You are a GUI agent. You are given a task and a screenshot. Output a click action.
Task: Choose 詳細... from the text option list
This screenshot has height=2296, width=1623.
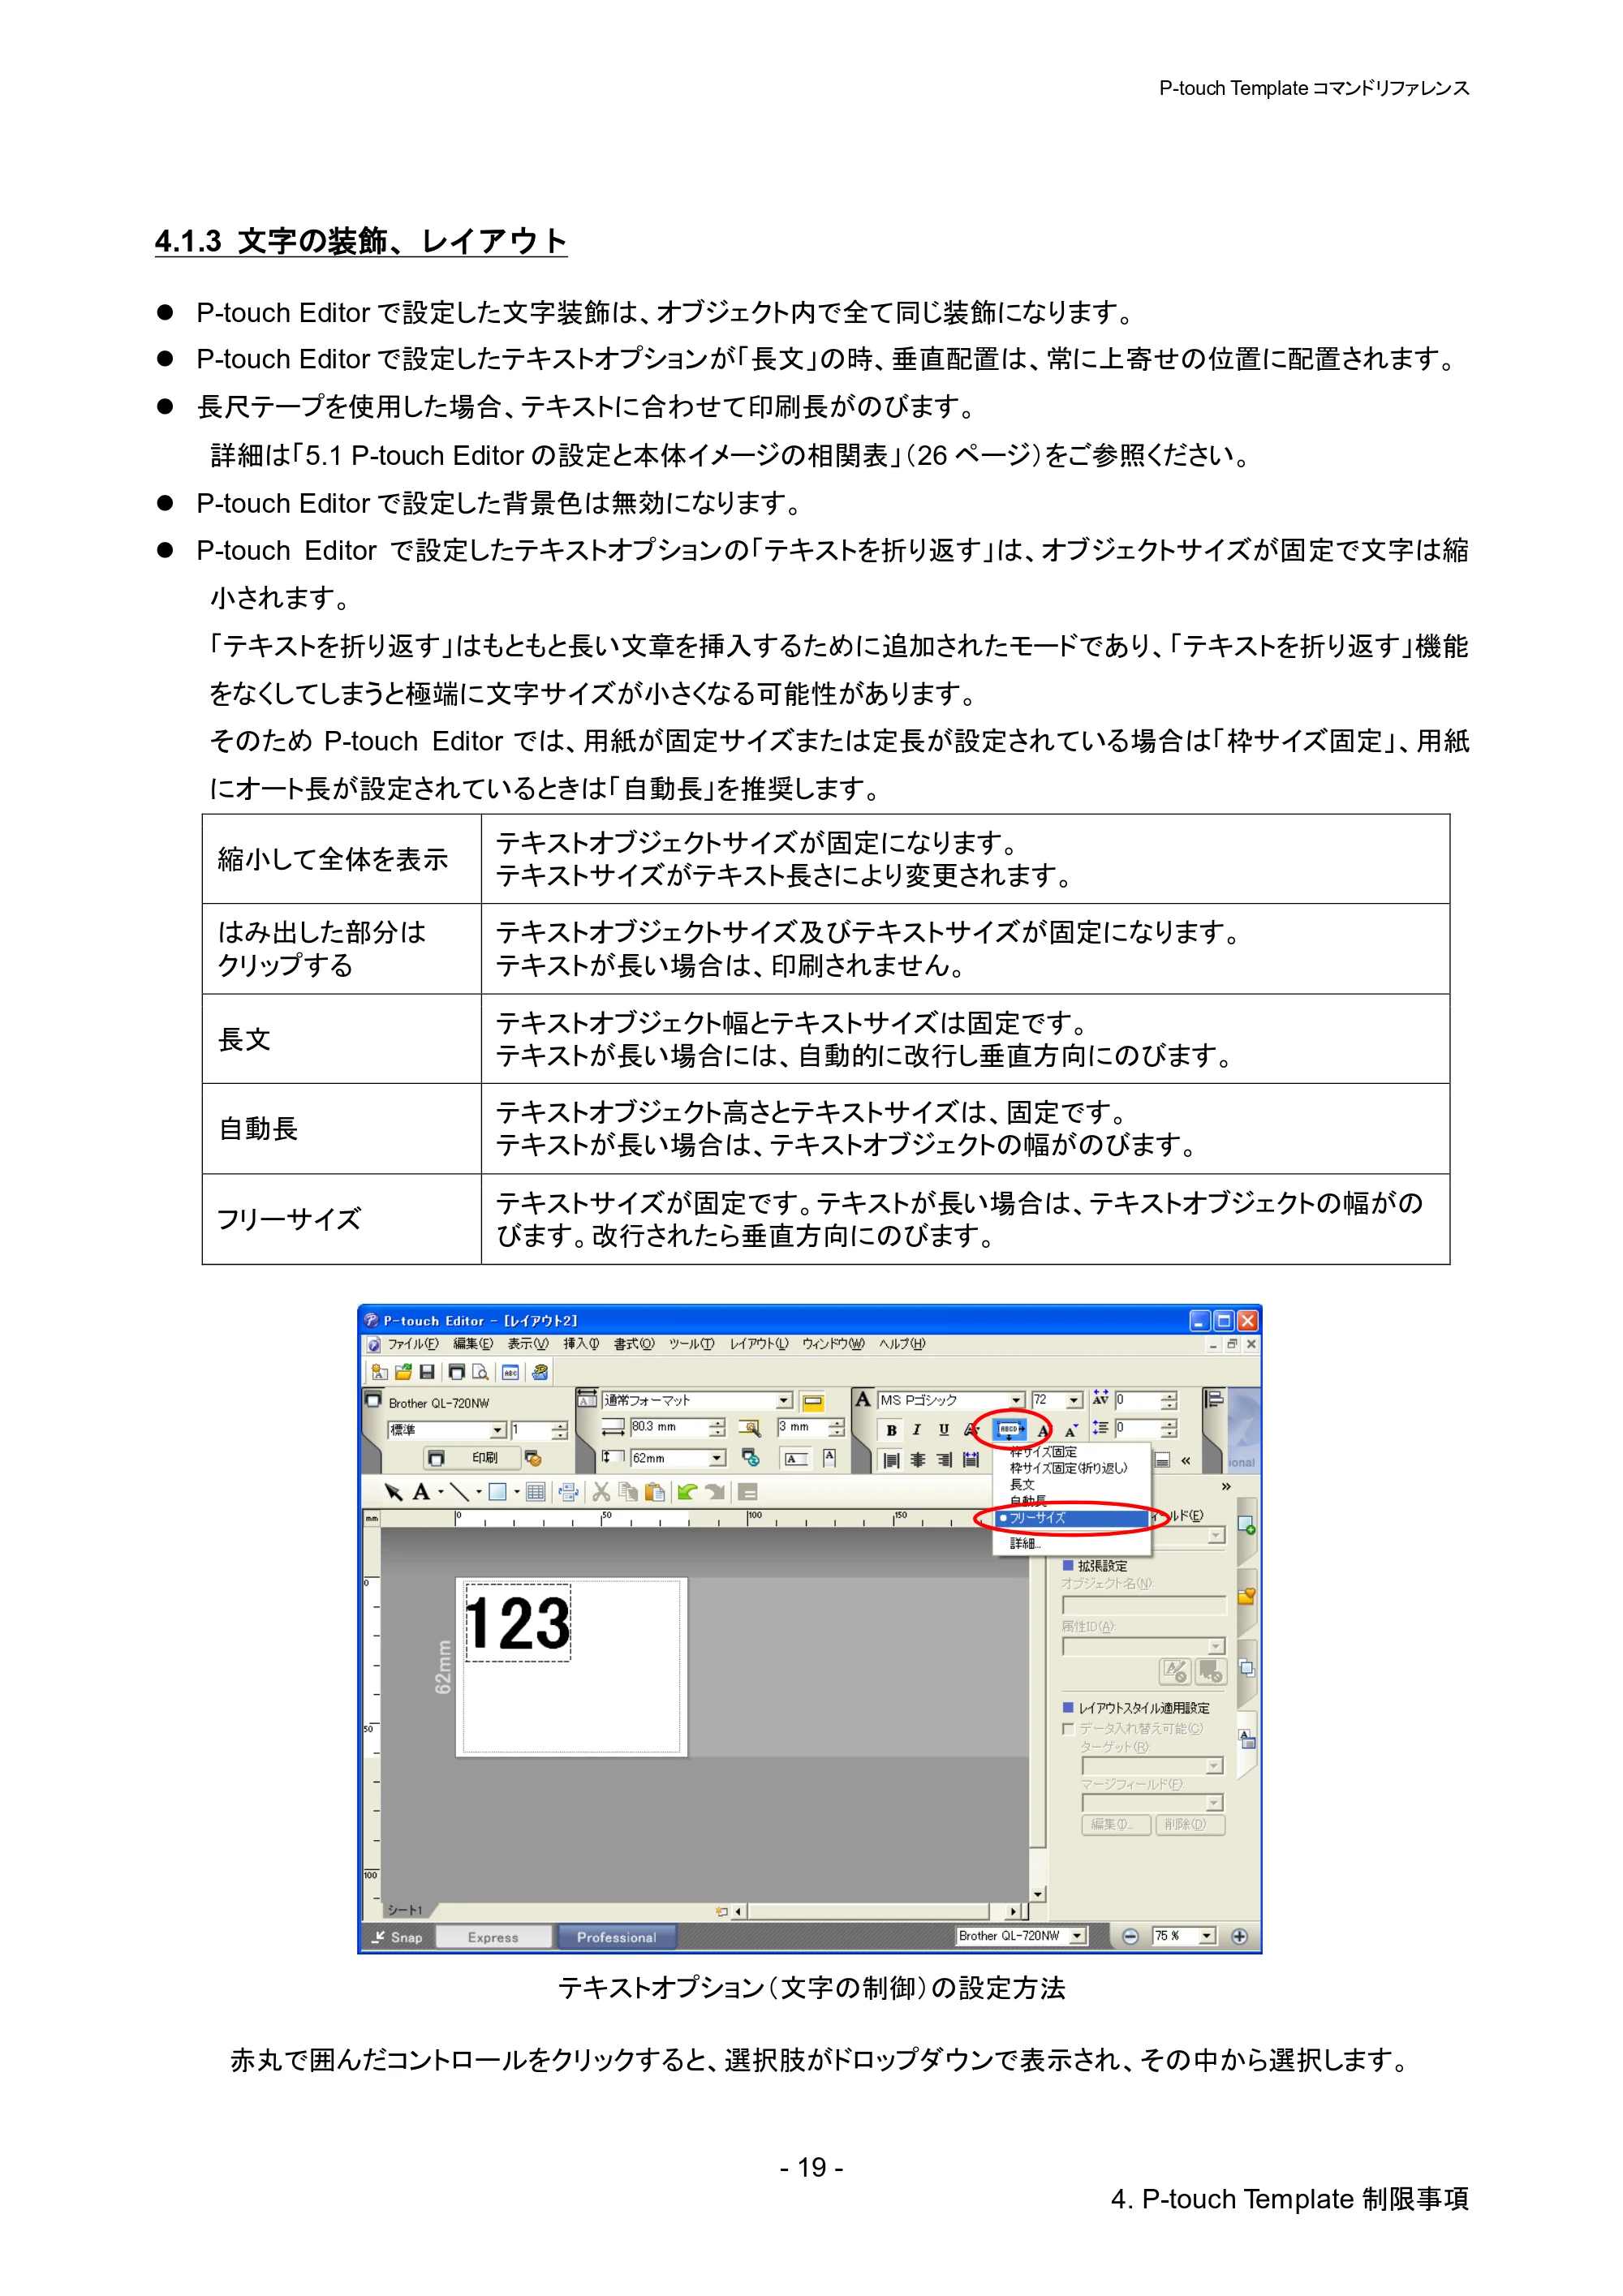(1025, 1543)
